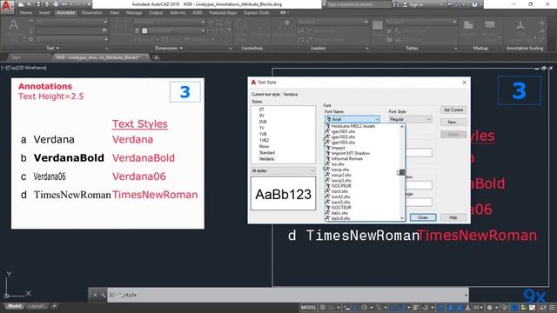Switch to the Insert ribbon tab
557x313 pixels.
(44, 12)
